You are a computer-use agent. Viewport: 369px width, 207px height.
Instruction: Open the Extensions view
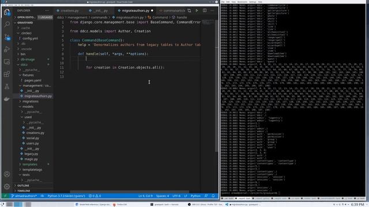coord(7,74)
